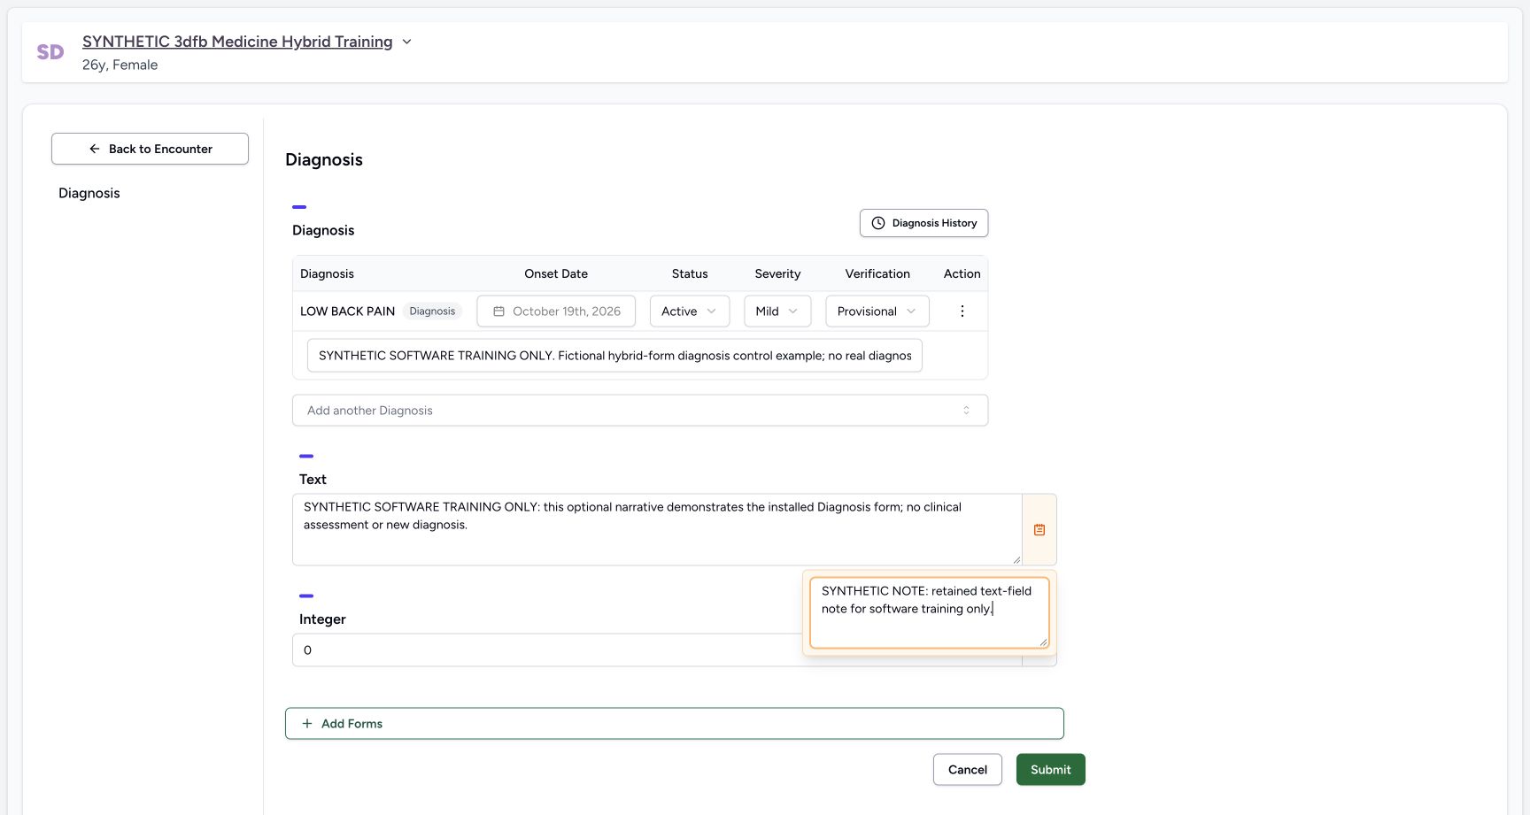Open the Onset Date picker October 19th, 2026
Screen dimensions: 1530x815
556,311
